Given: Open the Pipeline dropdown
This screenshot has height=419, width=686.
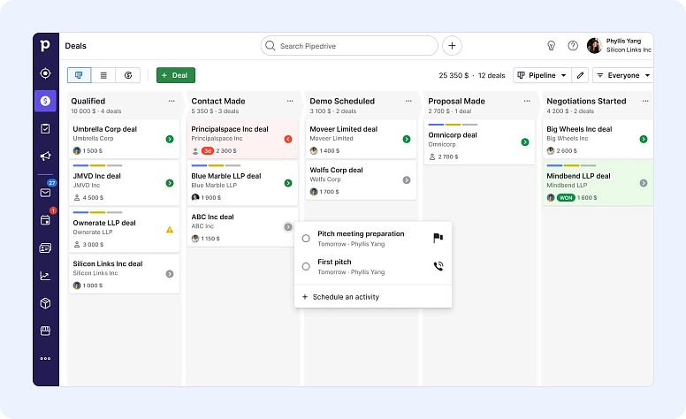Looking at the screenshot, I should [x=541, y=76].
